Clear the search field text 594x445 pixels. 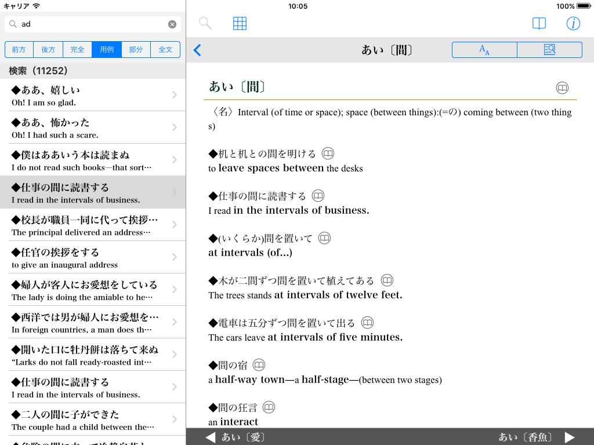click(172, 24)
